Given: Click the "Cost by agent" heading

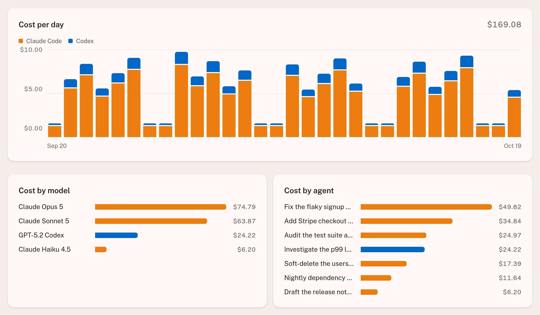Looking at the screenshot, I should point(309,191).
